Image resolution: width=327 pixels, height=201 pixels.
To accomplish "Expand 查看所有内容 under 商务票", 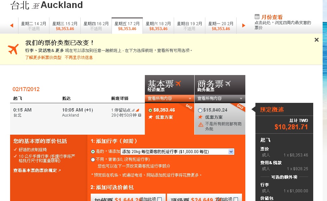I will (219, 98).
